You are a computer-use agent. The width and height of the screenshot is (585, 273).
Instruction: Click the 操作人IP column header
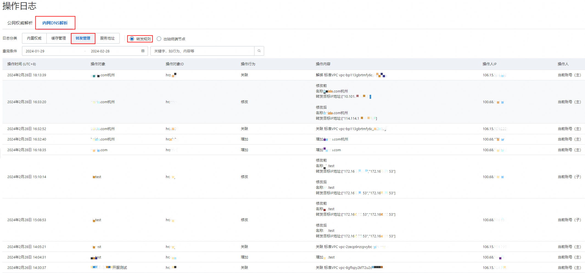pyautogui.click(x=490, y=64)
